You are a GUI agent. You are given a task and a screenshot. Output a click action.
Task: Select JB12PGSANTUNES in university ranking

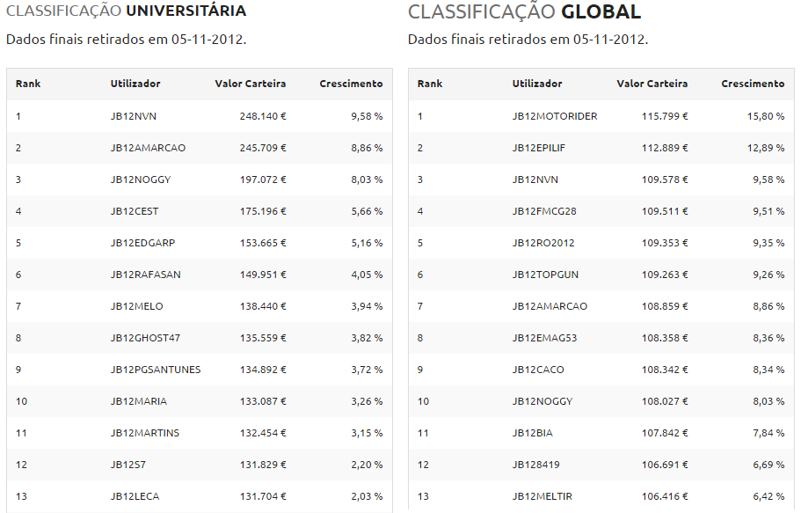click(156, 370)
